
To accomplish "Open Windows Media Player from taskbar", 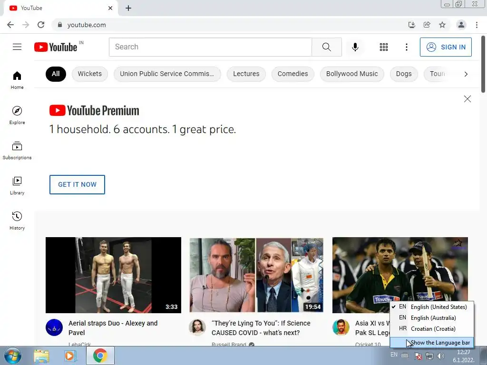I will pyautogui.click(x=70, y=356).
